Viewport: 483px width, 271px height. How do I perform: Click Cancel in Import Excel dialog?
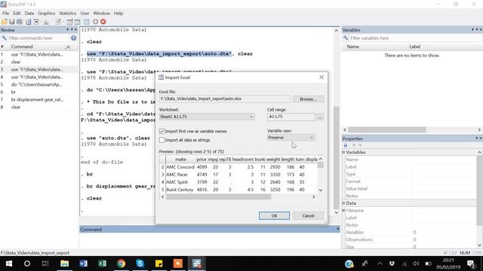point(308,216)
